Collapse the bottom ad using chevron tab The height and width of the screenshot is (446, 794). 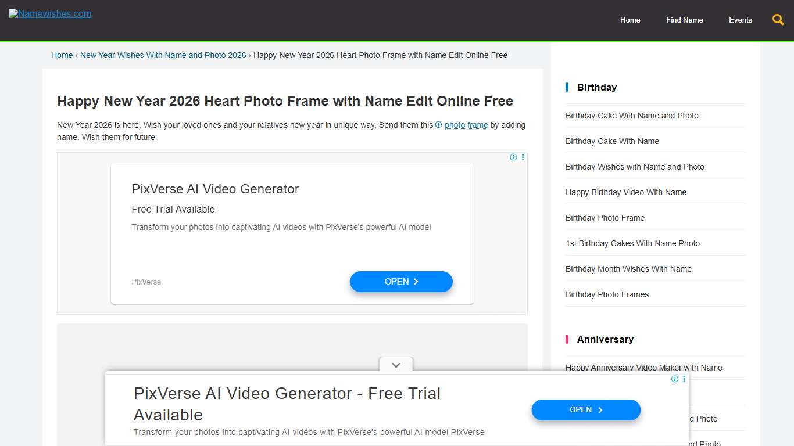[x=396, y=365]
